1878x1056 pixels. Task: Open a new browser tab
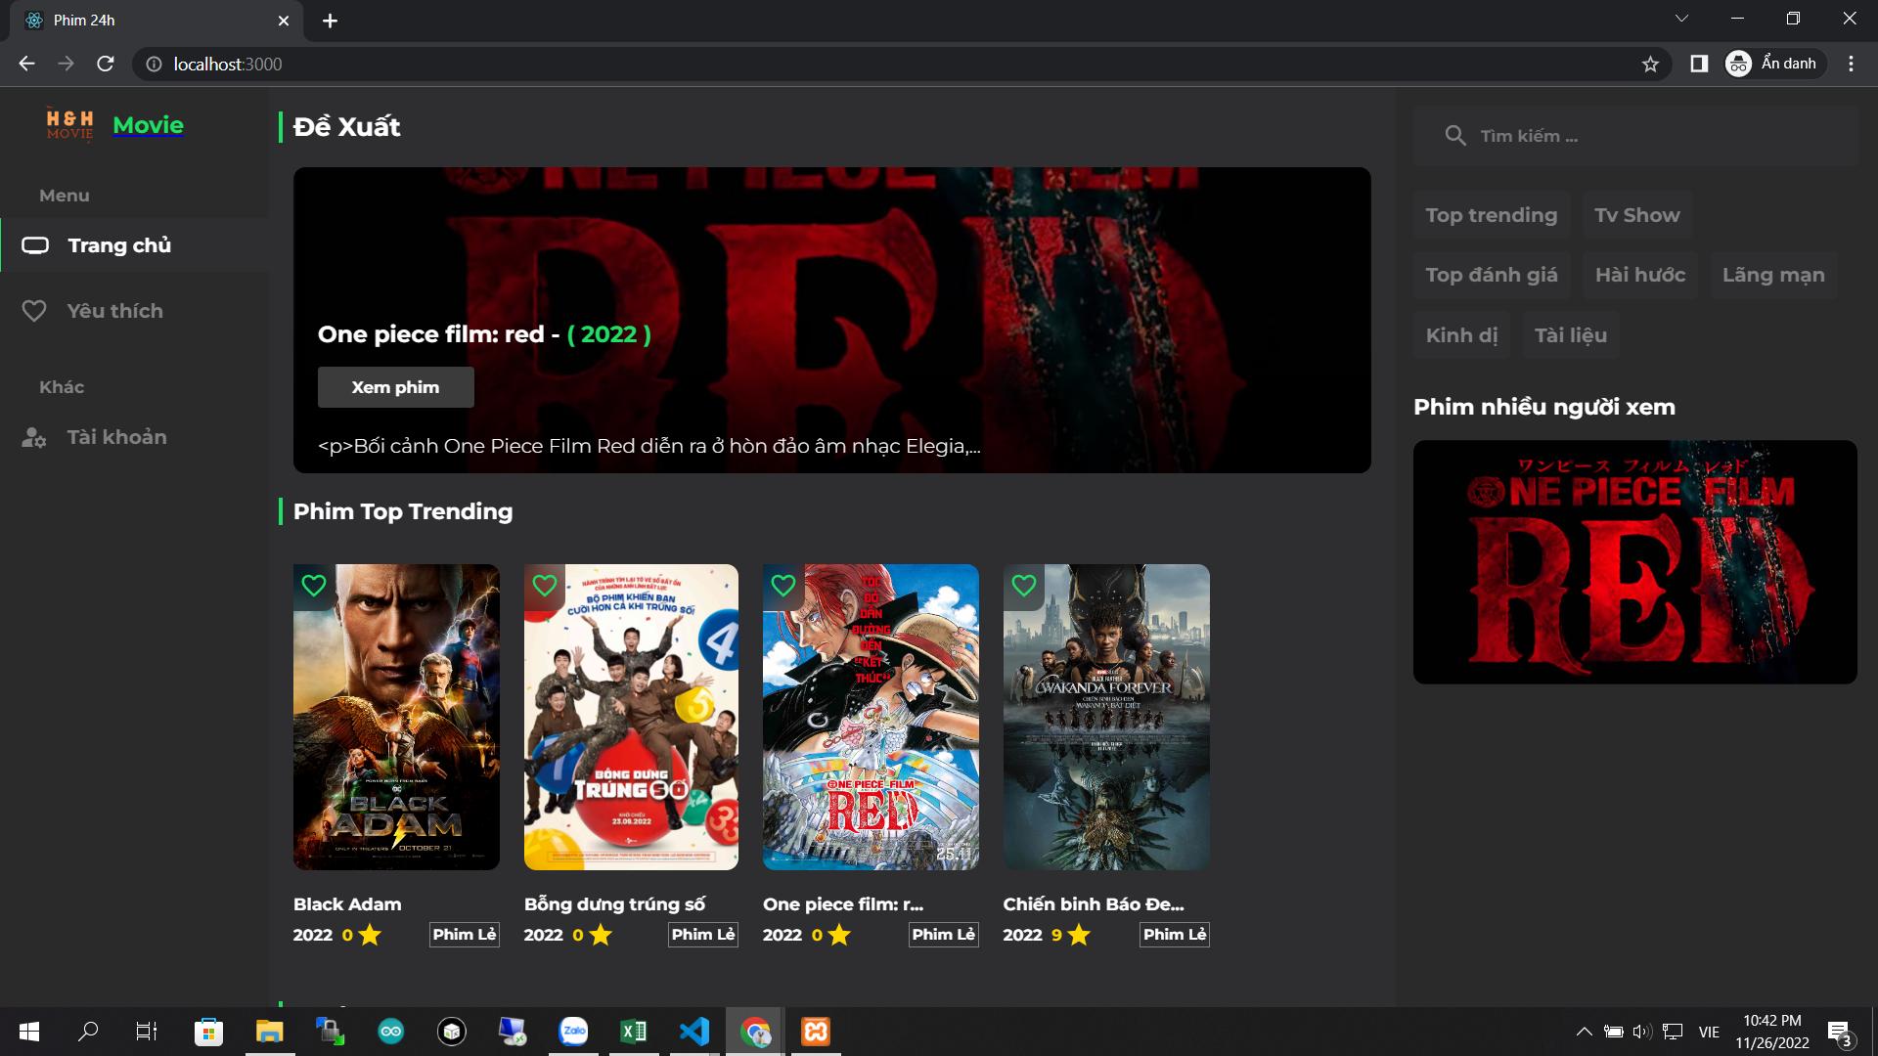(x=331, y=21)
